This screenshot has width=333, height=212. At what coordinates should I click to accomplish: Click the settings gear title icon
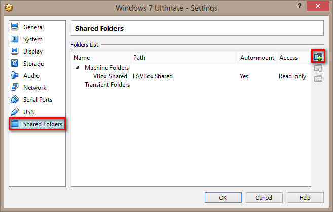(9, 8)
